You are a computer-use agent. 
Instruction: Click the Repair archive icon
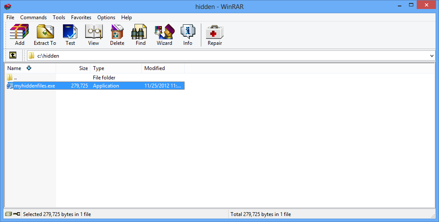pos(215,35)
